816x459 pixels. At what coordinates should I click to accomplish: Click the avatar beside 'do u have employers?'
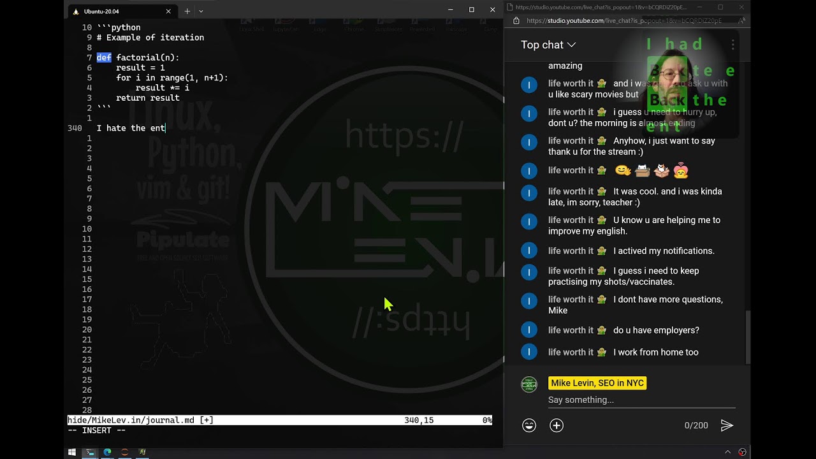(x=529, y=330)
